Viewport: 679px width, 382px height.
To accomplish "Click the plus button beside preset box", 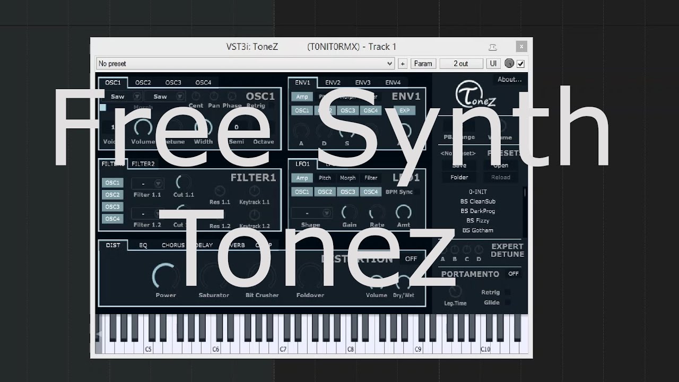I will click(x=403, y=64).
